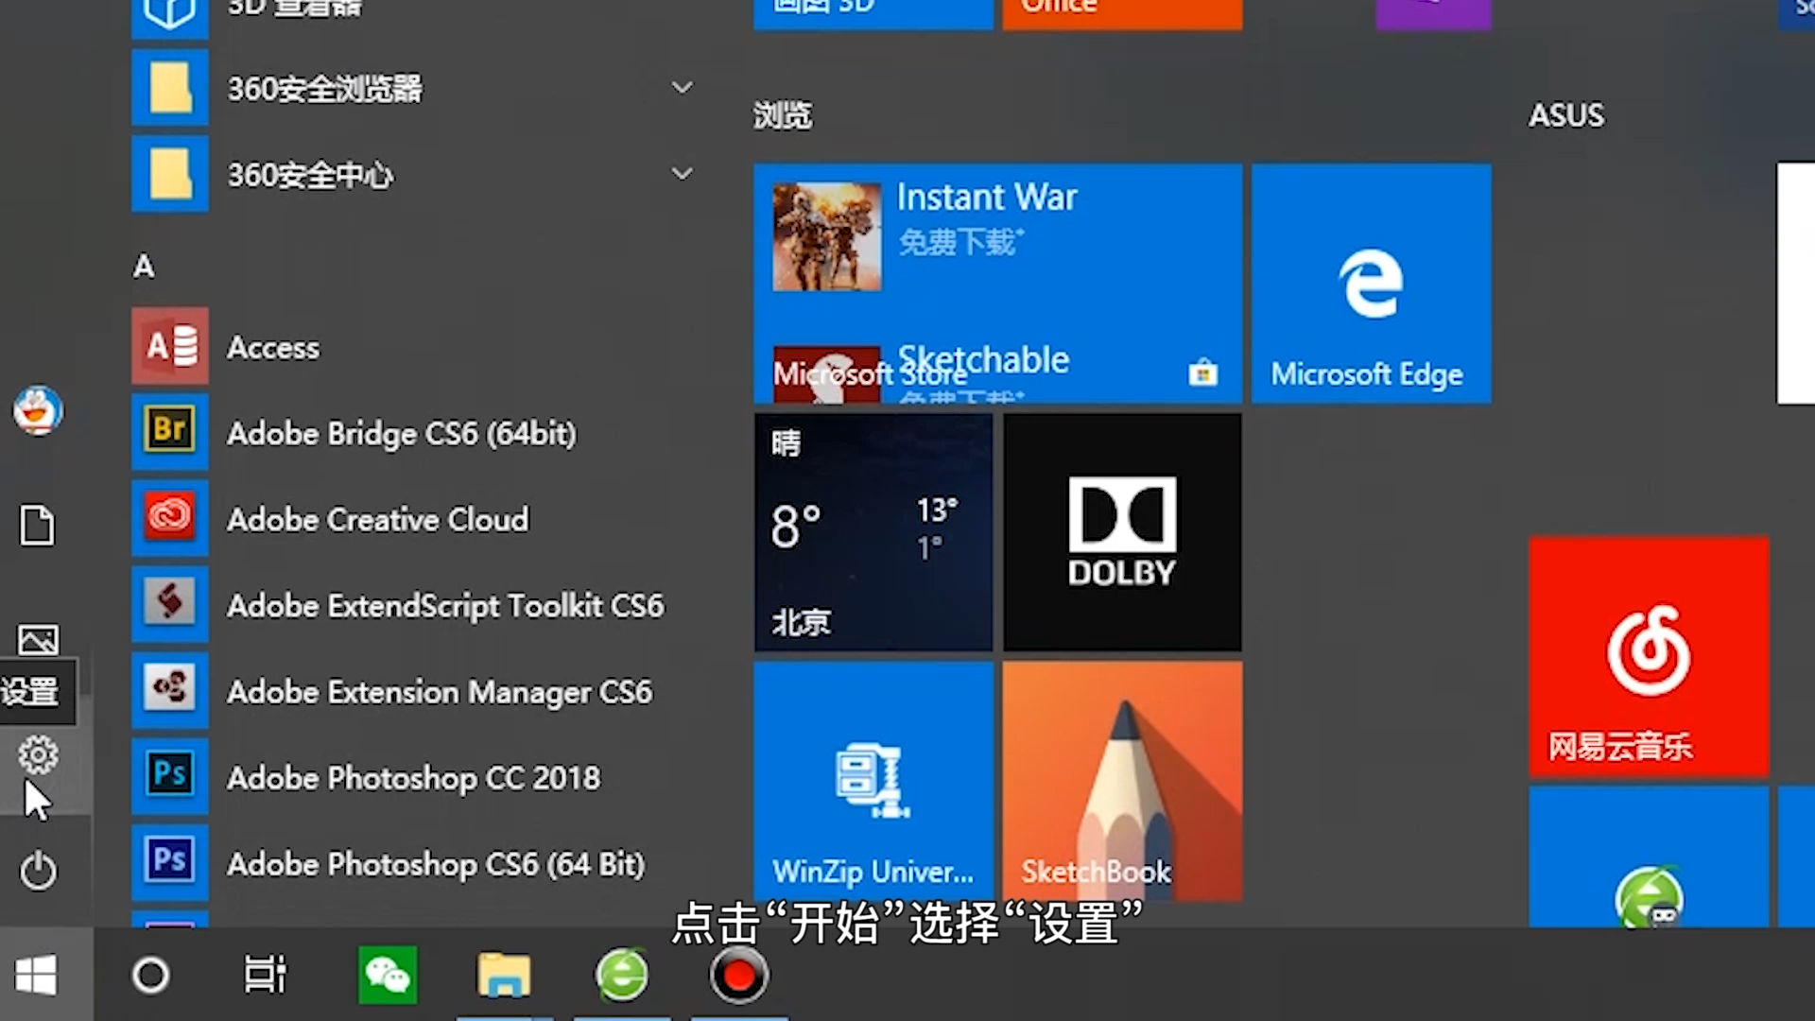The height and width of the screenshot is (1021, 1815).
Task: Click the Photoshop CS6 (64 Bit) icon
Action: pos(170,862)
